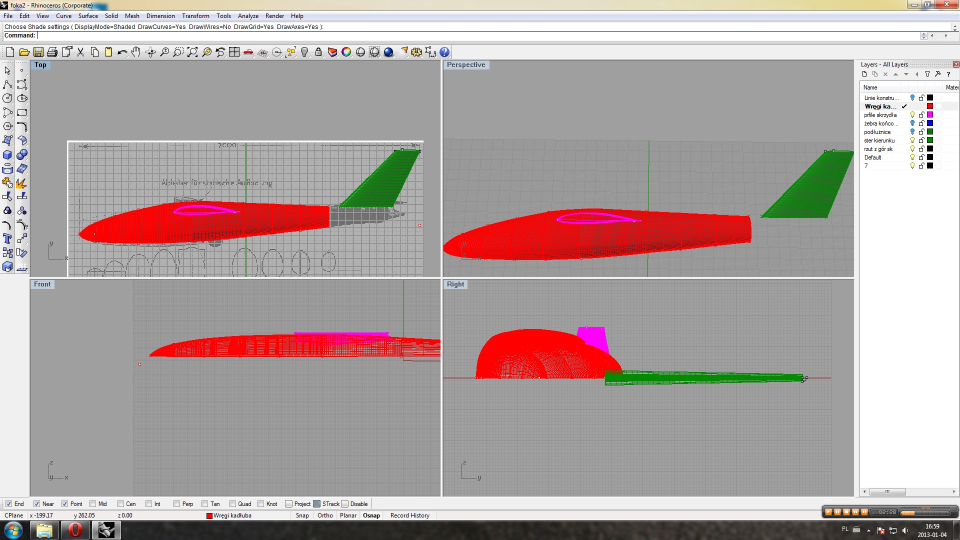Click the 4-viewport layout icon

pyautogui.click(x=234, y=52)
